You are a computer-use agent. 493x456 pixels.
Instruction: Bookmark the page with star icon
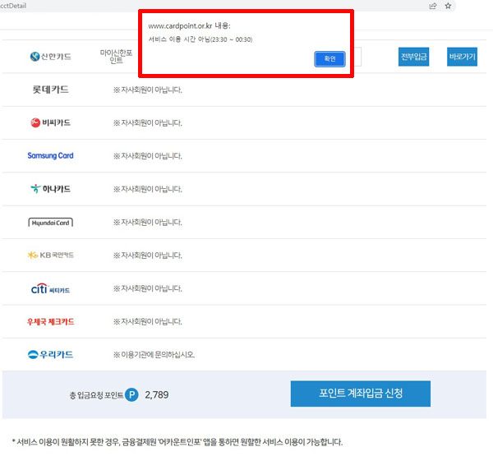pos(448,6)
